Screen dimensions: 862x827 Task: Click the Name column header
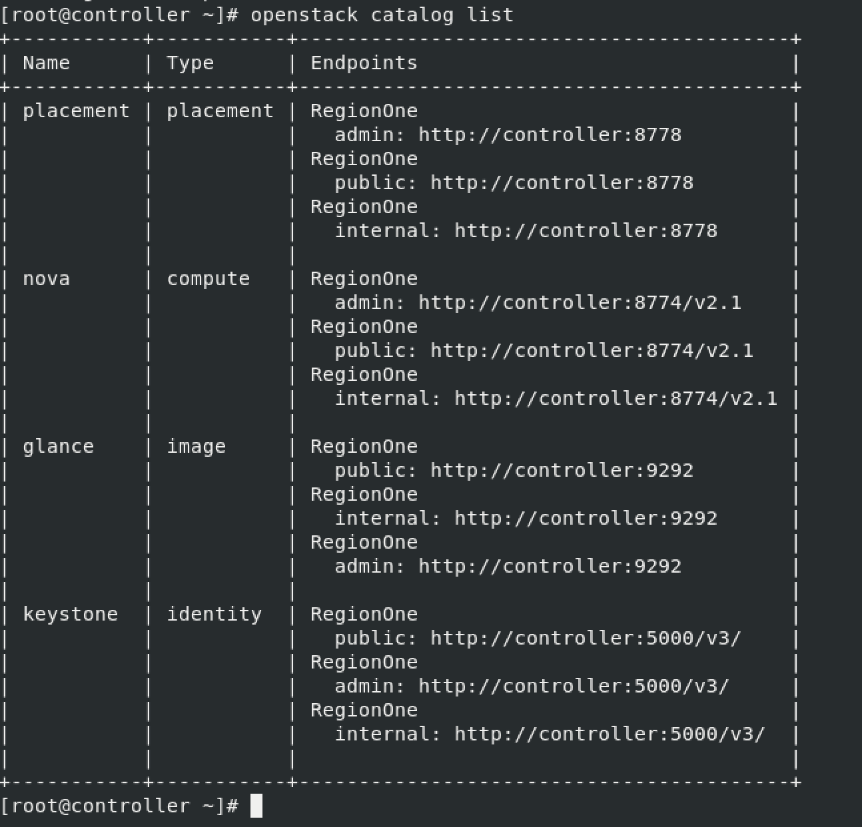[x=46, y=63]
